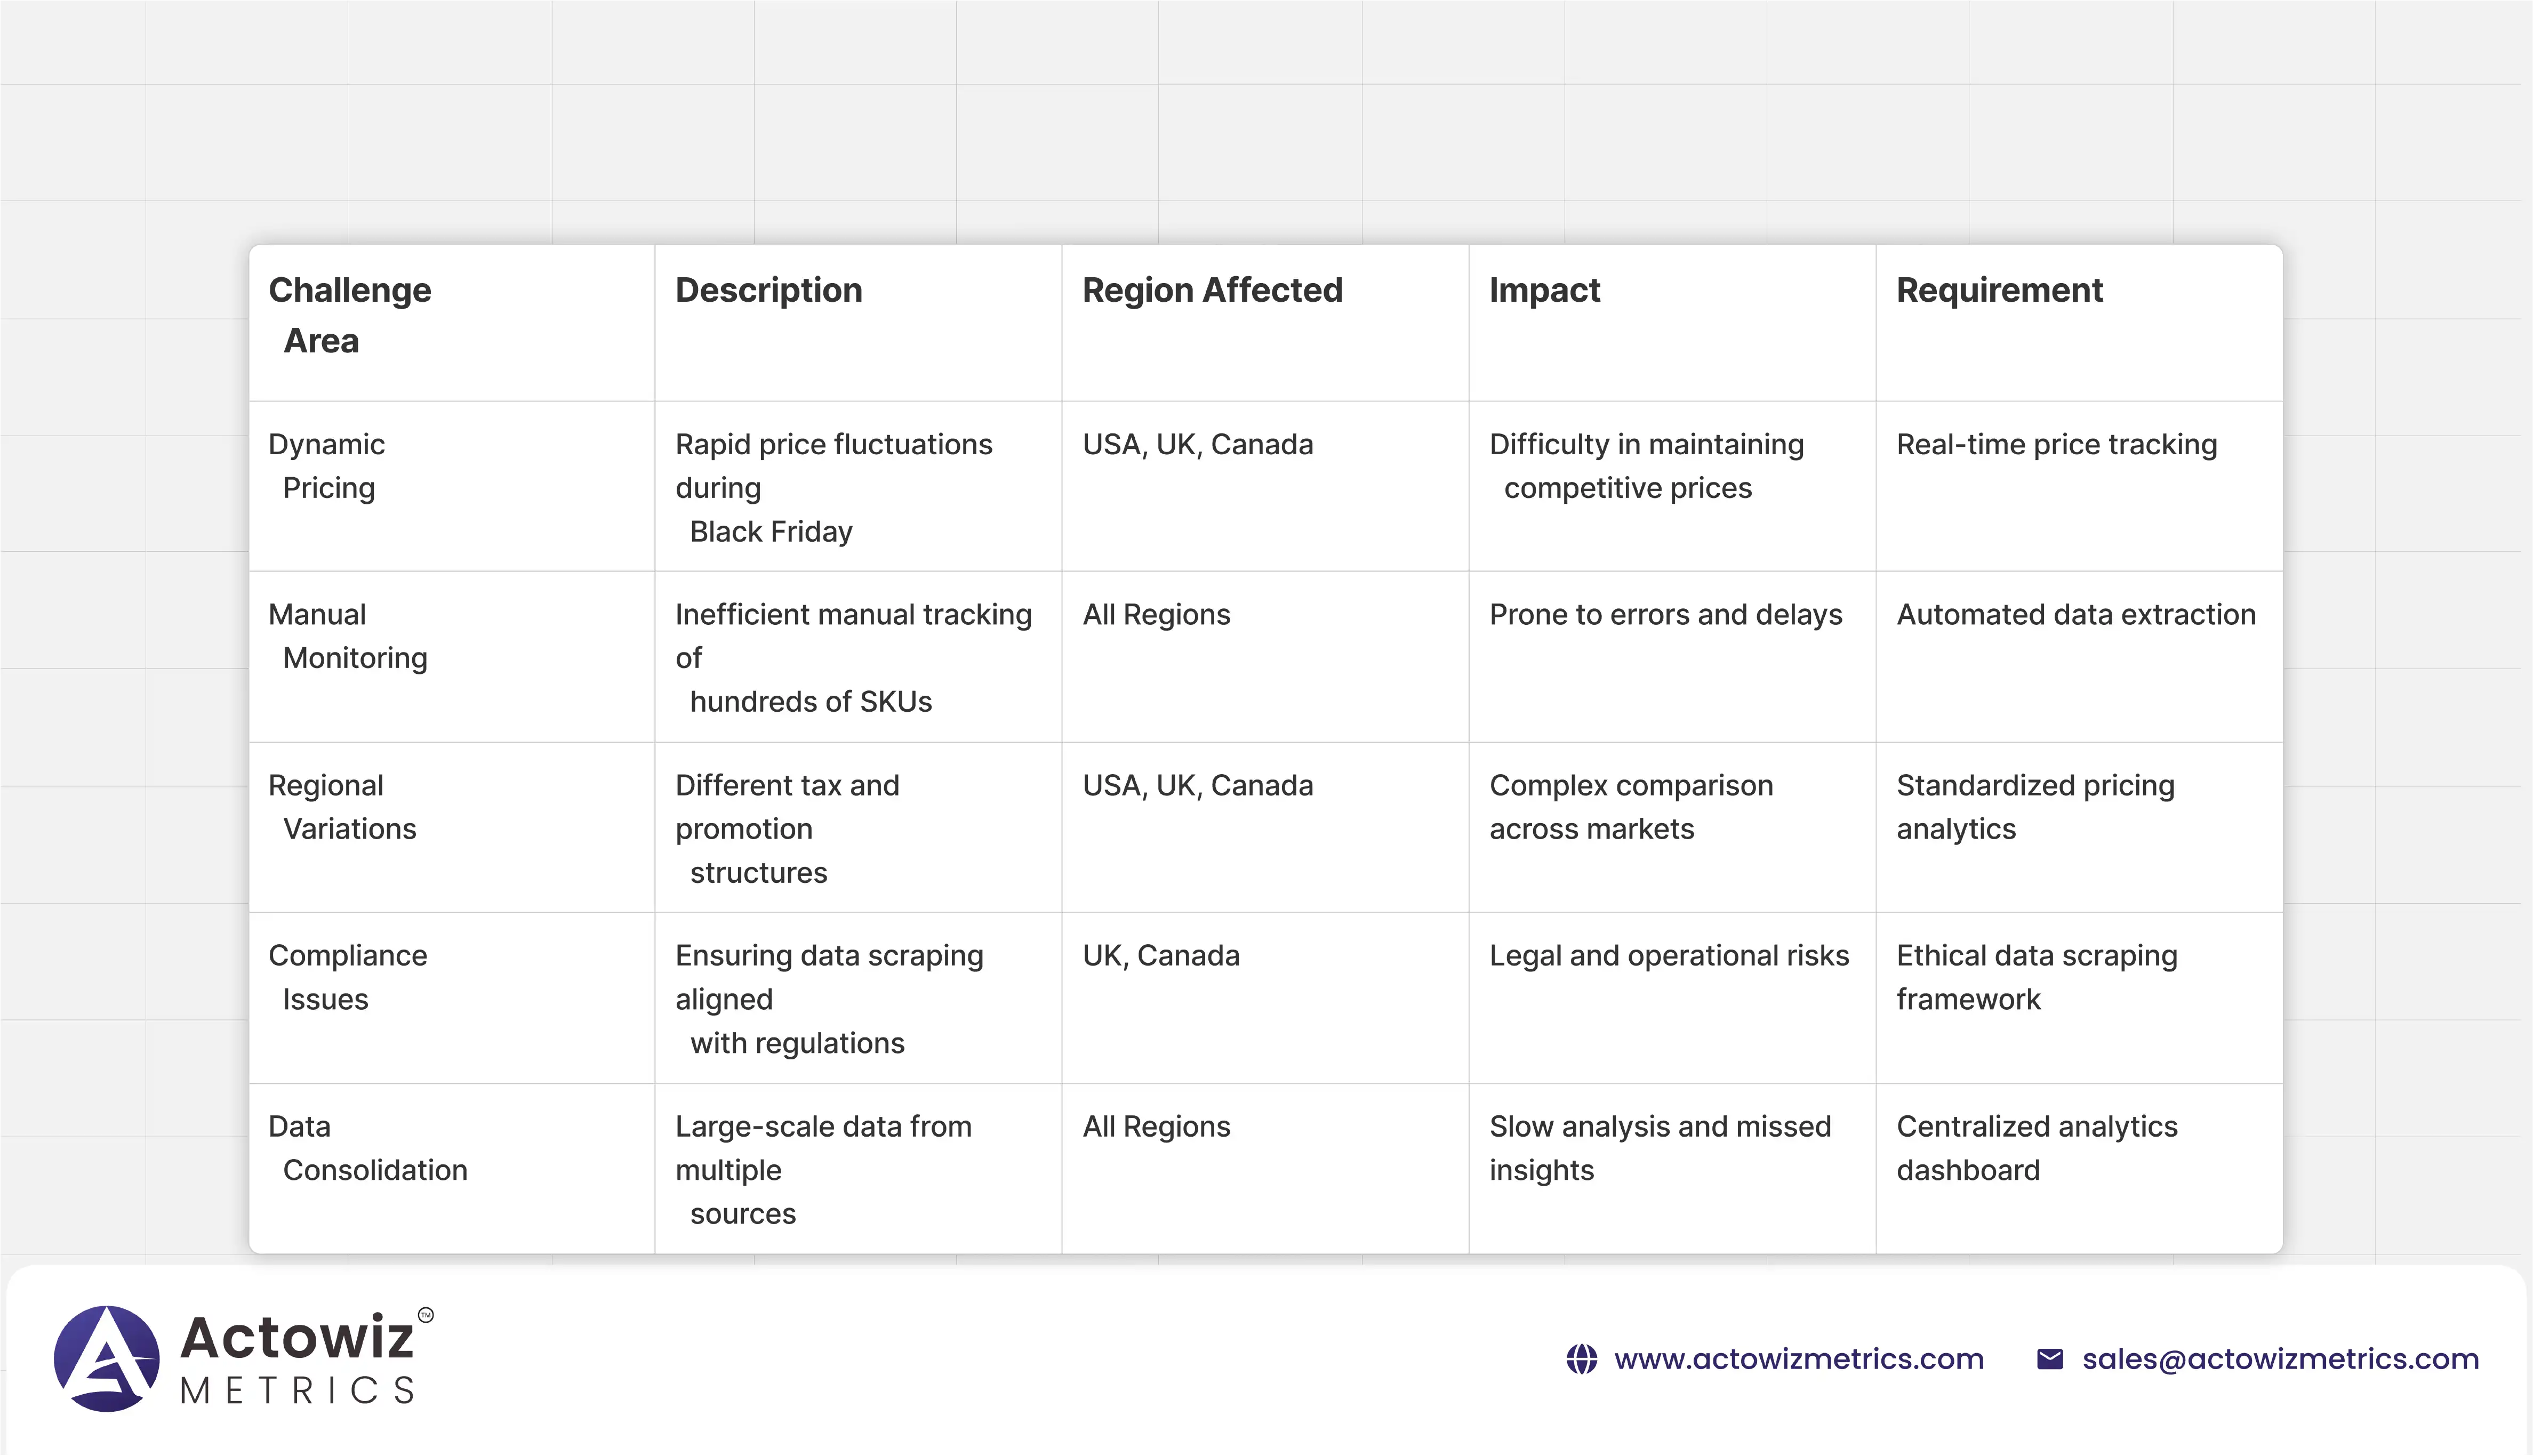Image resolution: width=2533 pixels, height=1456 pixels.
Task: Click the globe icon beside the website URL
Action: tap(1581, 1359)
